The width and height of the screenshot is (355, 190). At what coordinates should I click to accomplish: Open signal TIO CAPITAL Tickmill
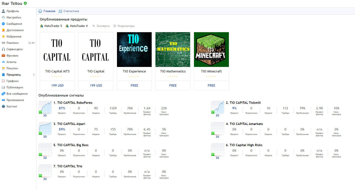243,103
